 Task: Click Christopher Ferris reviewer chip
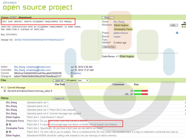click(124, 29)
